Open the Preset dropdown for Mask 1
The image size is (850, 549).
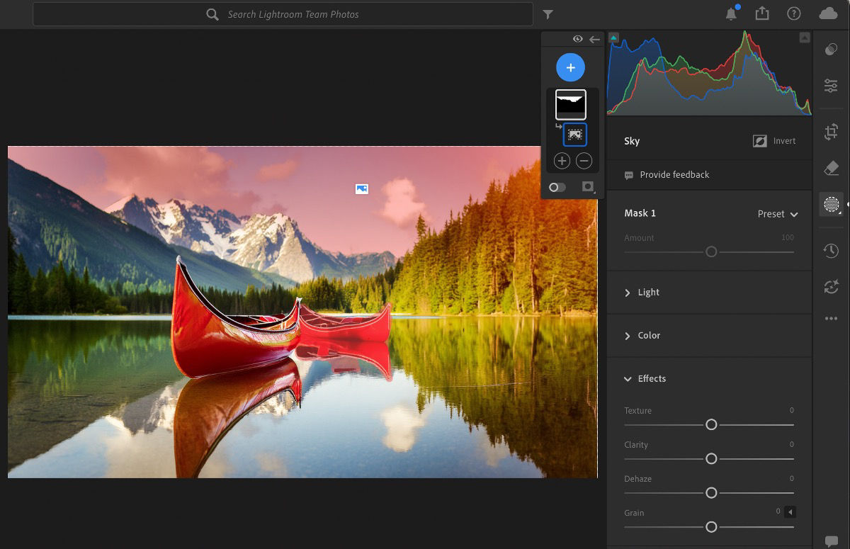(x=777, y=214)
